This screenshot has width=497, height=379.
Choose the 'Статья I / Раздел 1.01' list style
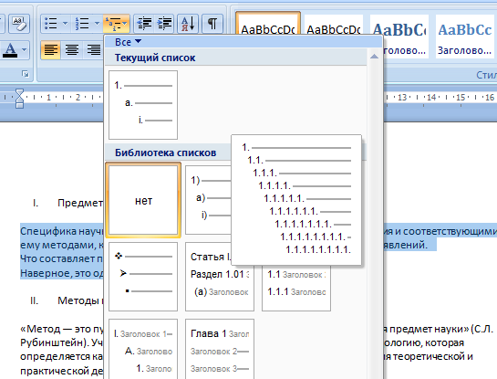coord(220,277)
